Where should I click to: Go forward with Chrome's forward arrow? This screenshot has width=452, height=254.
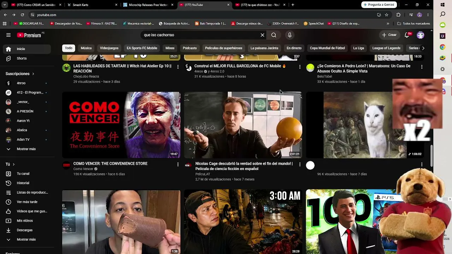pyautogui.click(x=14, y=15)
